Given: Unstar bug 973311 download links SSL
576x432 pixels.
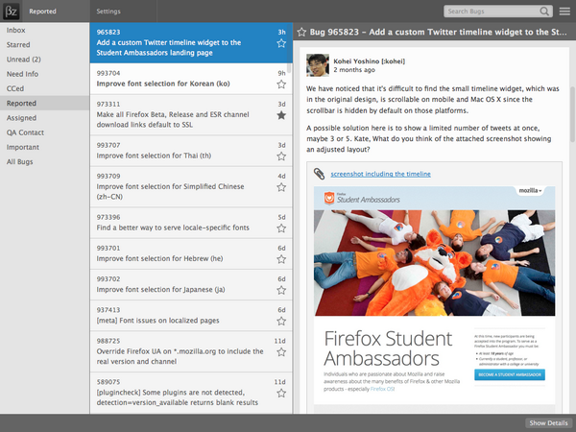Looking at the screenshot, I should pyautogui.click(x=281, y=115).
